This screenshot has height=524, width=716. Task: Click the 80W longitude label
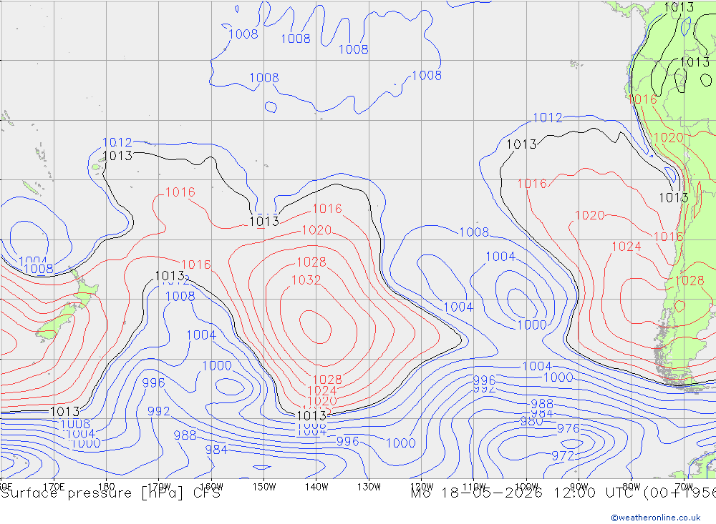(632, 487)
